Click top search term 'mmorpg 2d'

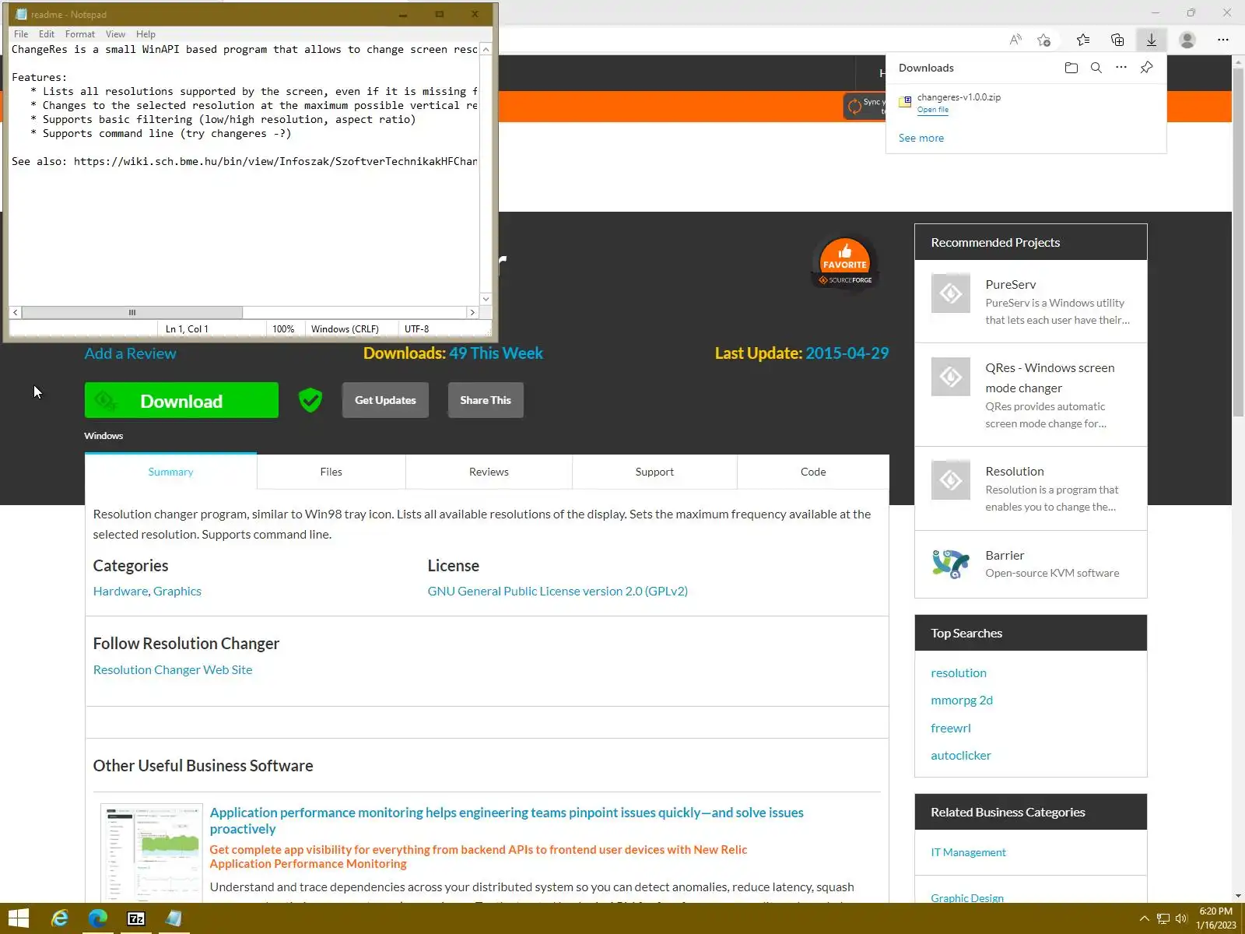coord(962,700)
